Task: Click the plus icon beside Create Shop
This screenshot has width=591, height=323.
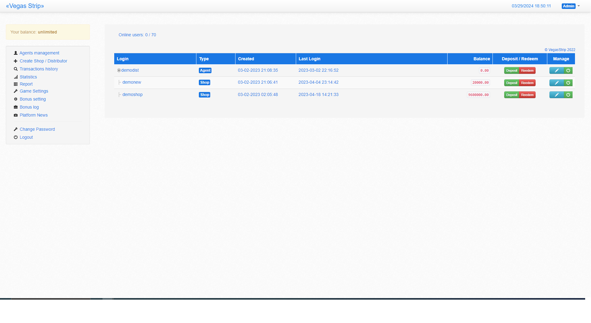Action: 16,61
